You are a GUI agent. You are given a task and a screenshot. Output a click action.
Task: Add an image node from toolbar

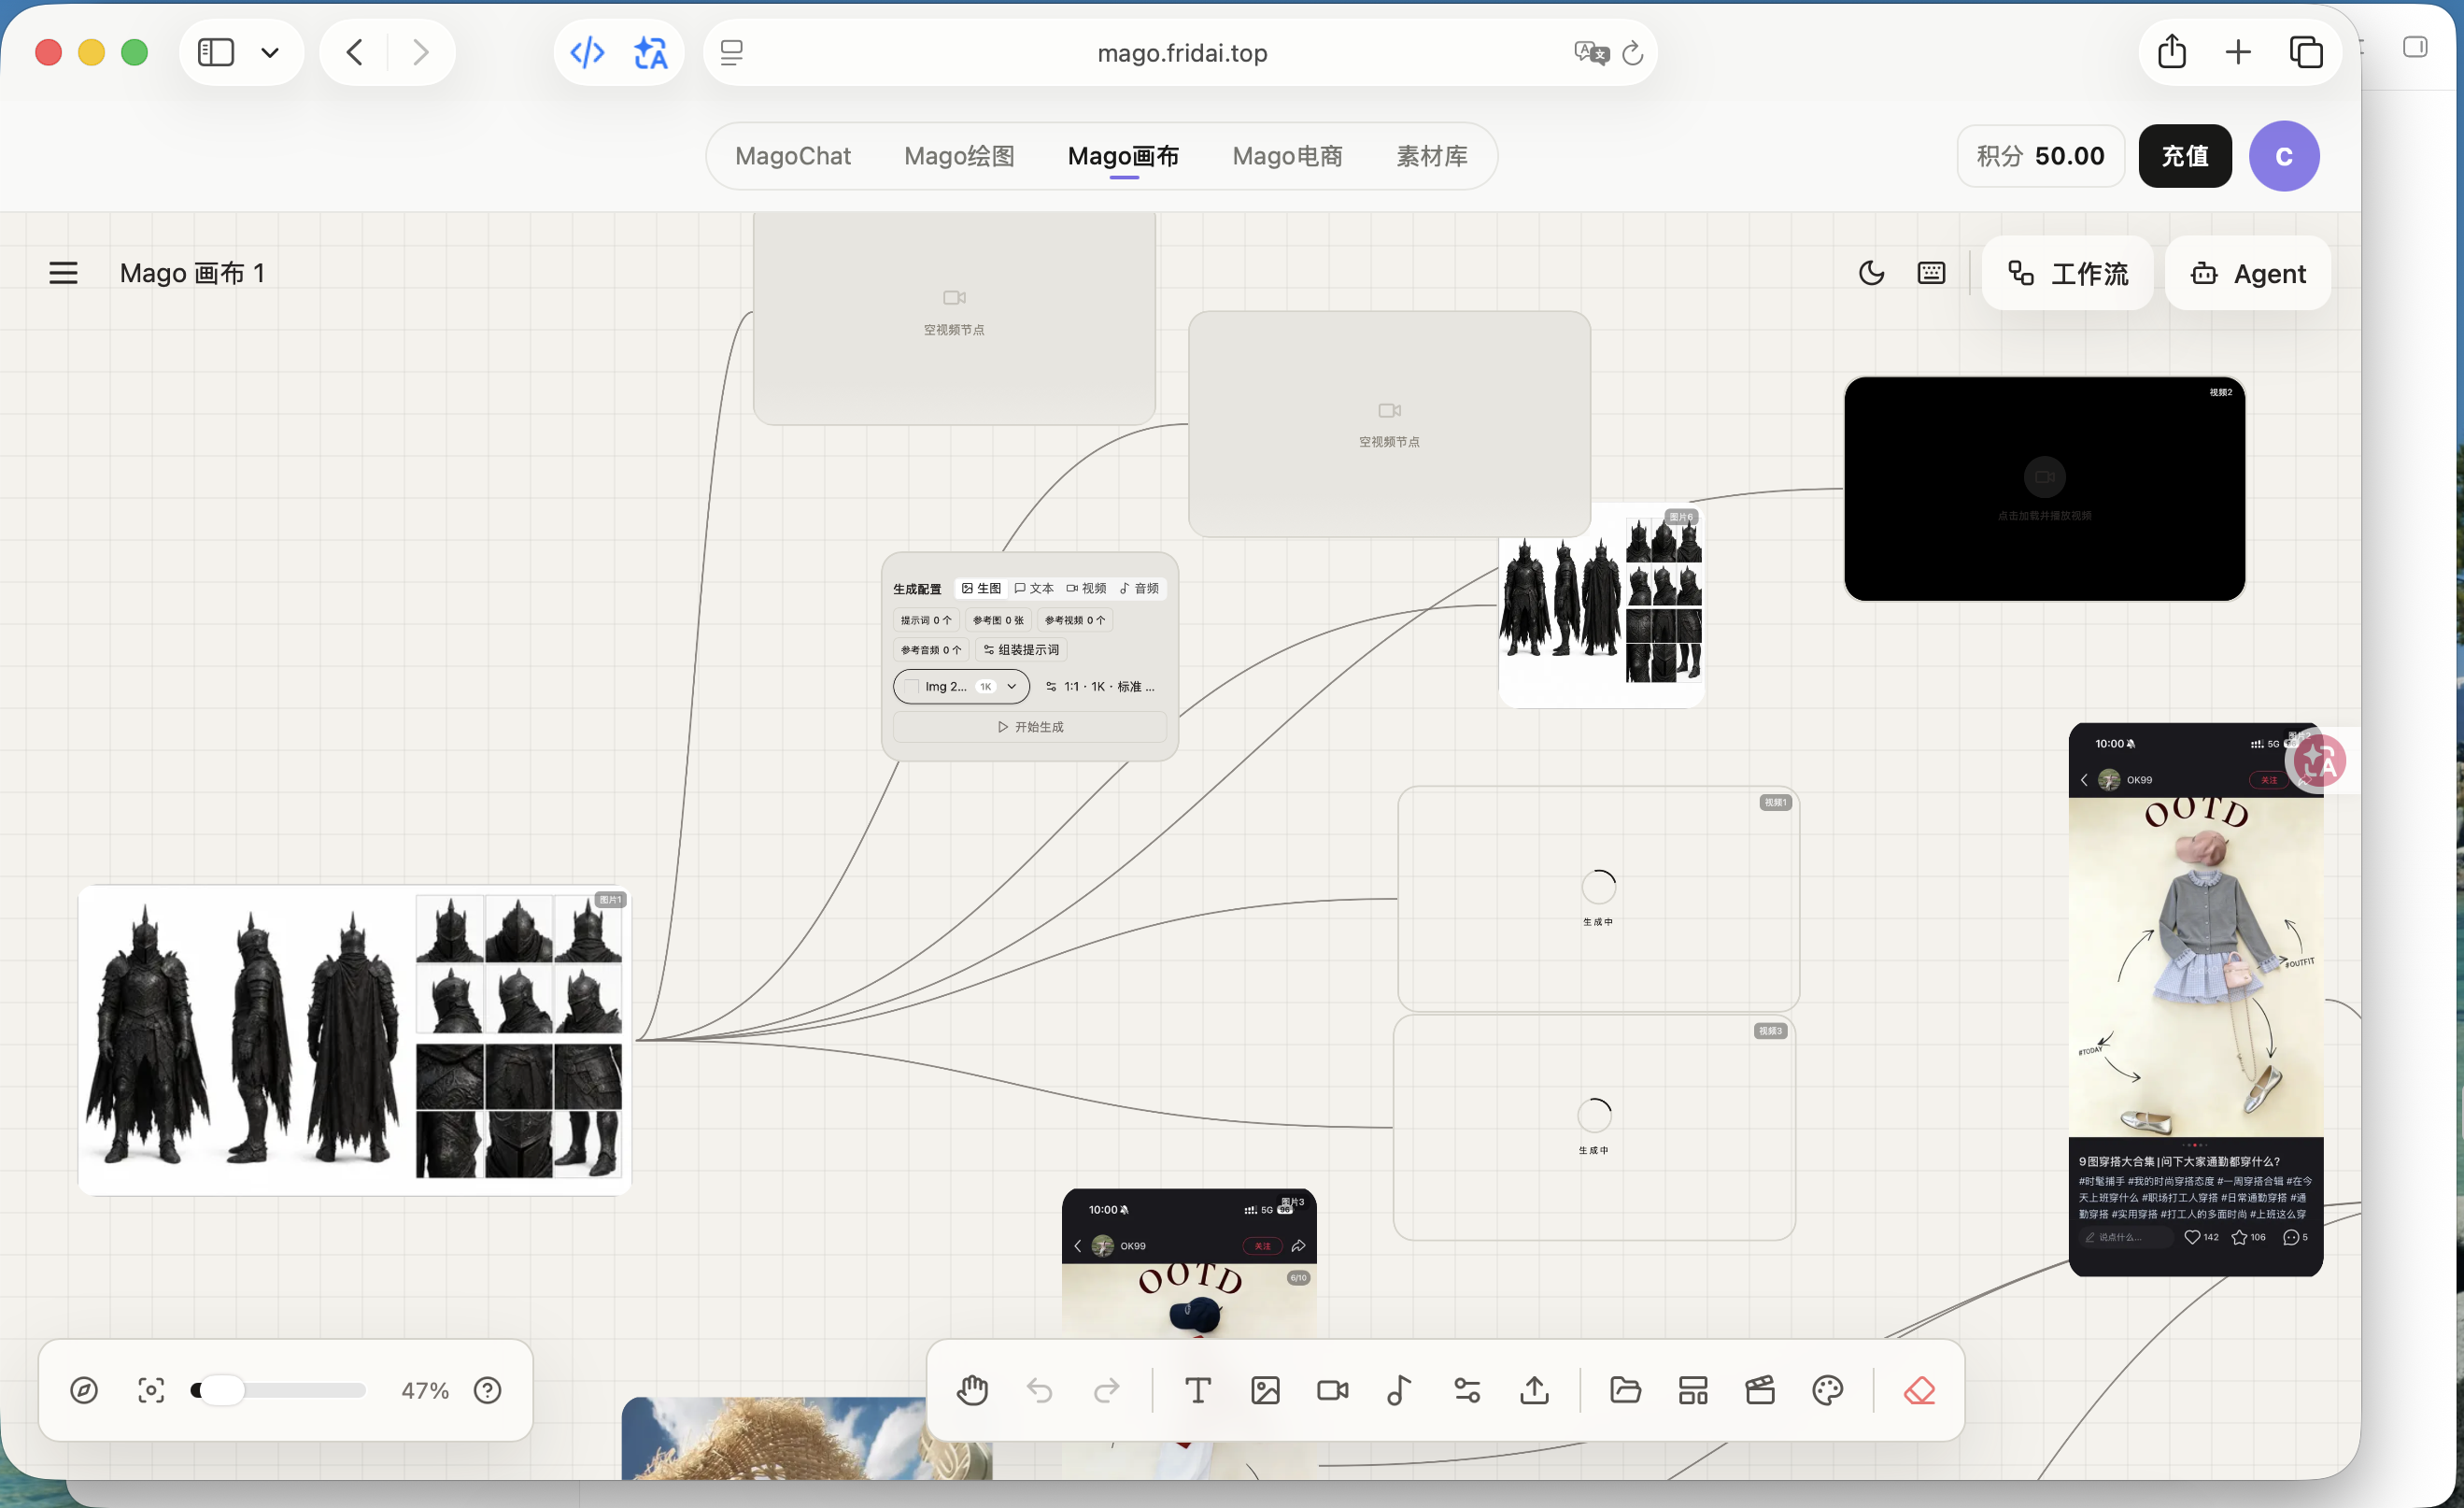[1265, 1390]
